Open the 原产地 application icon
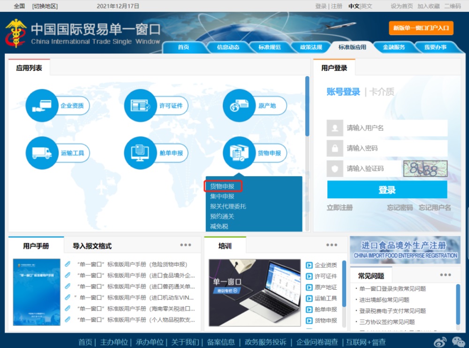 pyautogui.click(x=239, y=105)
